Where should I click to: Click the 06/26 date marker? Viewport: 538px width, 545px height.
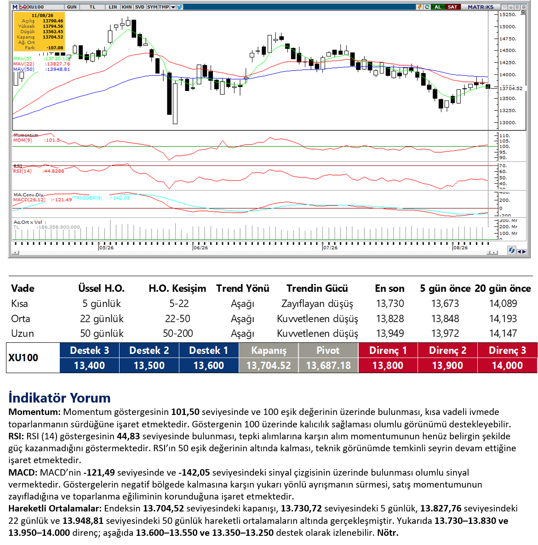(x=200, y=248)
